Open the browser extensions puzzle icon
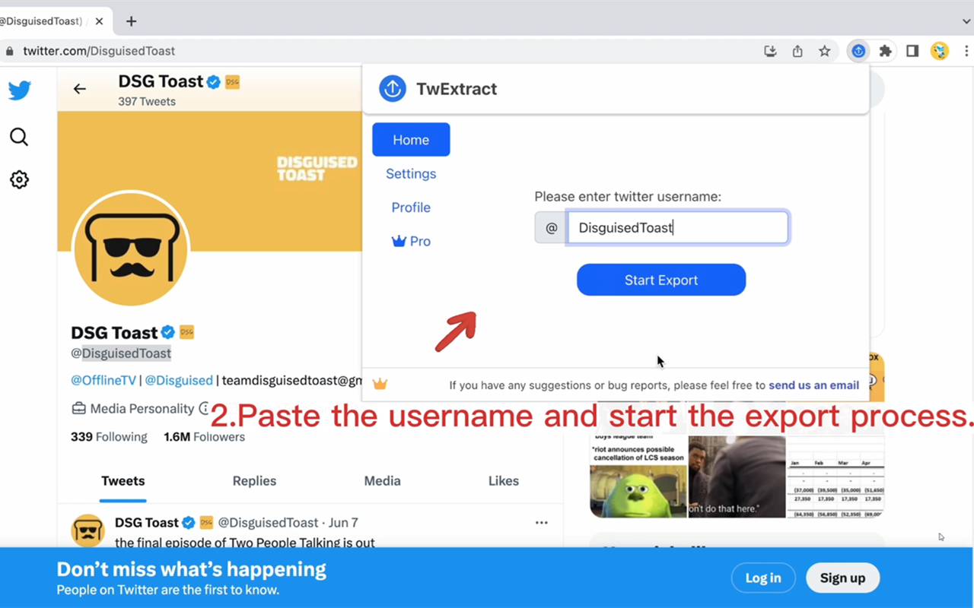This screenshot has width=974, height=608. coord(885,51)
